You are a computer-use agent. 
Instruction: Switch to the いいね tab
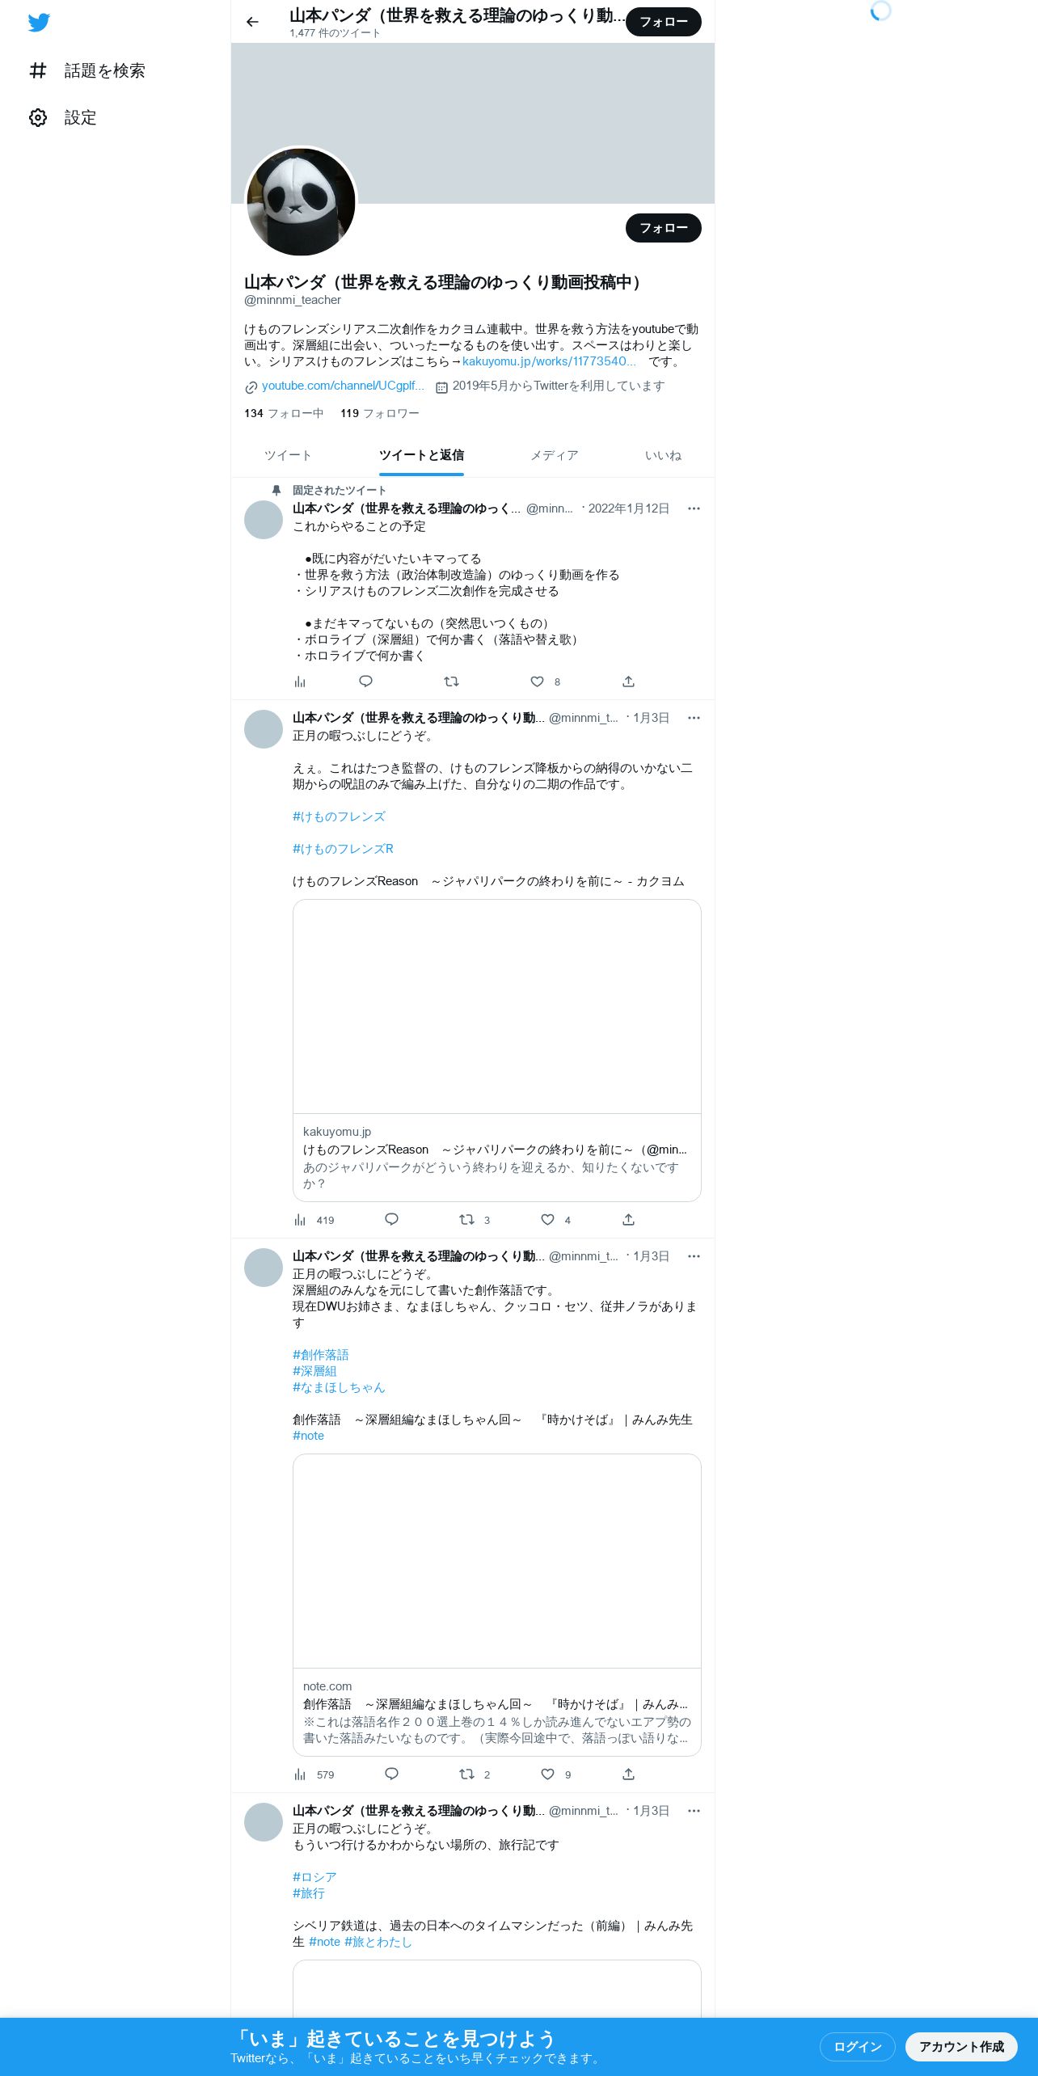663,455
